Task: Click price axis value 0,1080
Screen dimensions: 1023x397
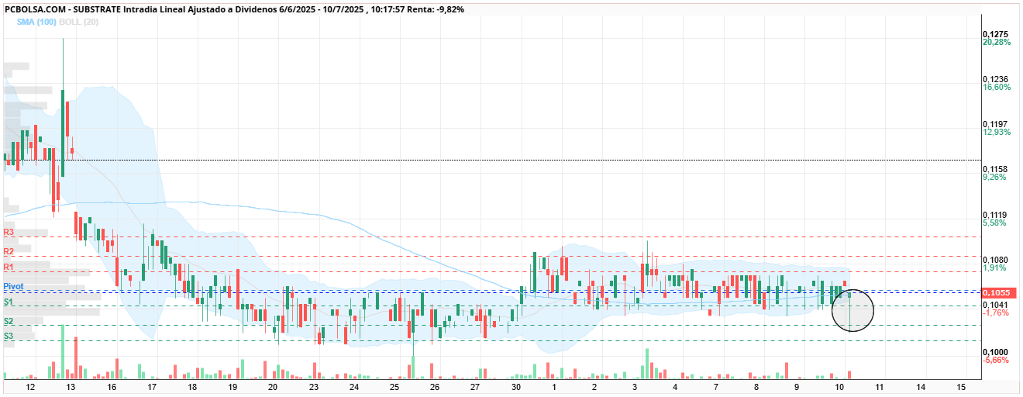Action: (x=995, y=260)
